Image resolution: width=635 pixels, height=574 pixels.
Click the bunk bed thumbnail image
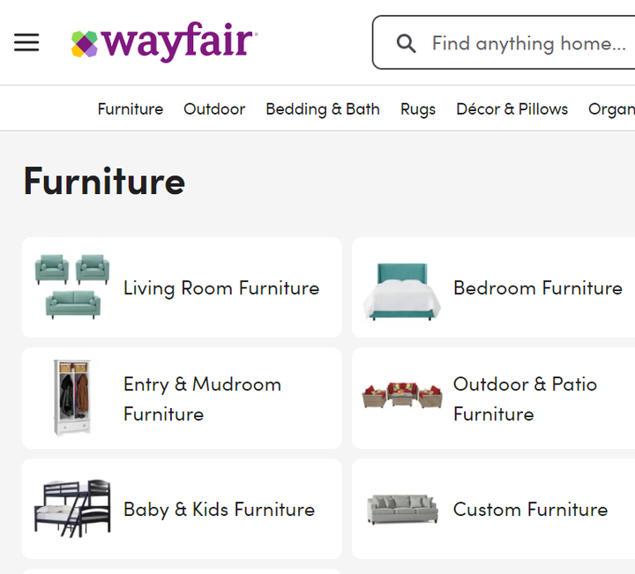tap(72, 508)
